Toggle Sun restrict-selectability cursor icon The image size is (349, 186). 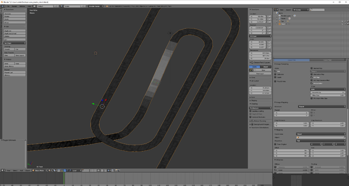(345, 21)
